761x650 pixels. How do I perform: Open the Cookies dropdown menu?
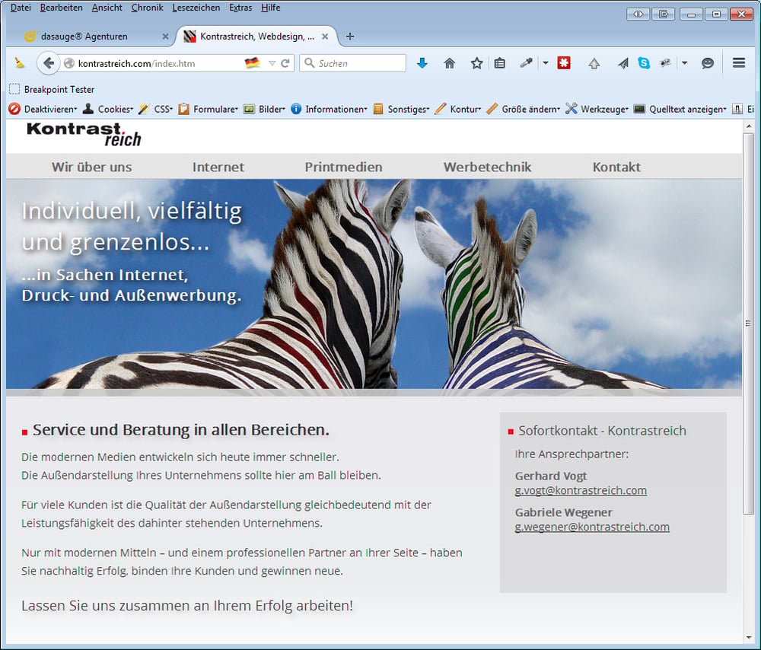tap(108, 110)
